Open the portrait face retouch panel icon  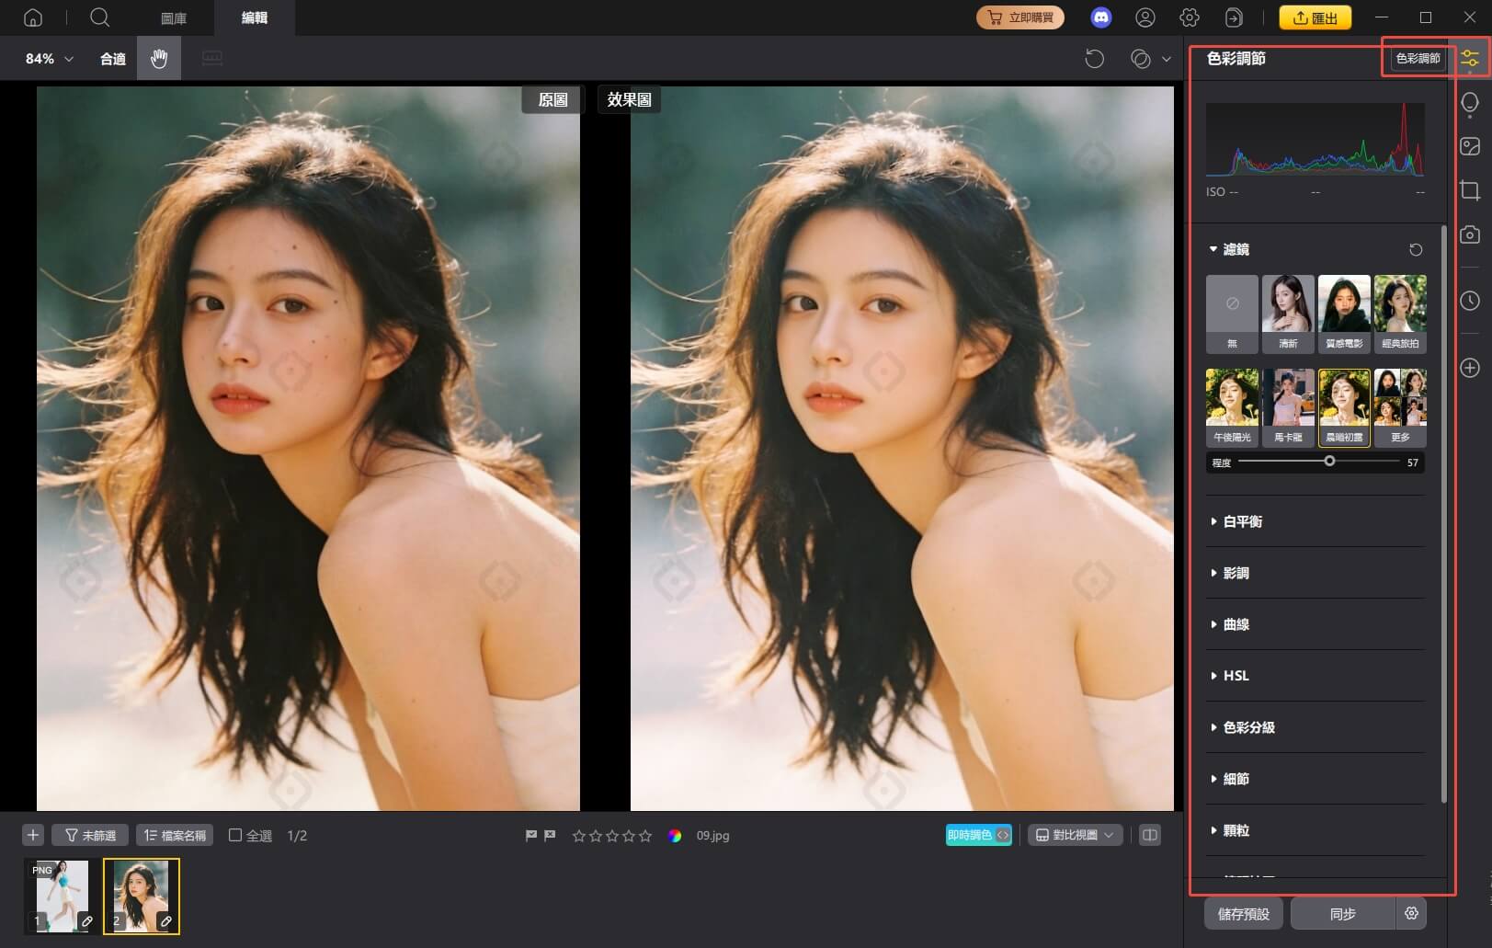[1470, 104]
